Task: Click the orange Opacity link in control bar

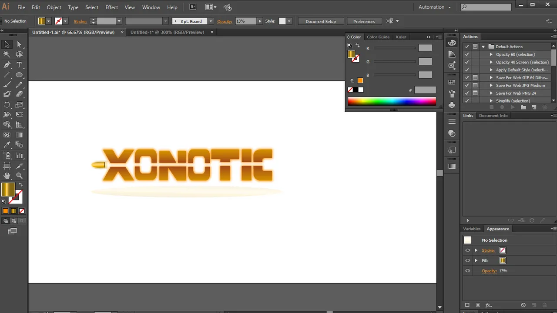Action: (x=225, y=21)
